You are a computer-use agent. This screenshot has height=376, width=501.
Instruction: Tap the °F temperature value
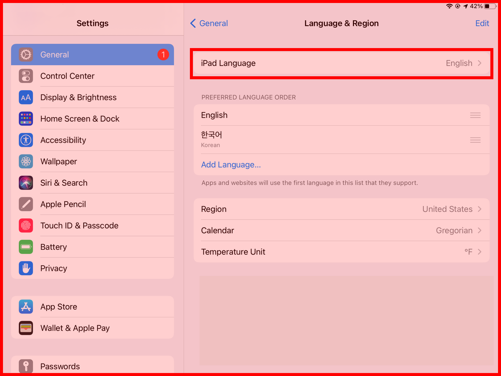(x=468, y=252)
